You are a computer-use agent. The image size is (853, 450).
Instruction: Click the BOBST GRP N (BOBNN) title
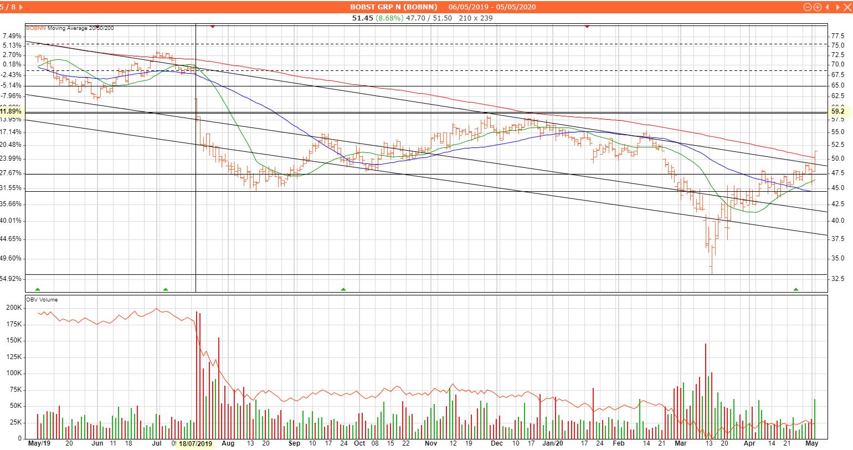[x=393, y=7]
